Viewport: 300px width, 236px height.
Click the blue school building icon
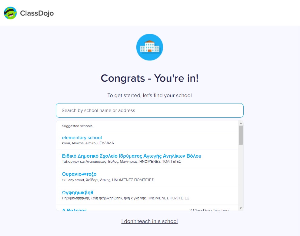tap(150, 47)
